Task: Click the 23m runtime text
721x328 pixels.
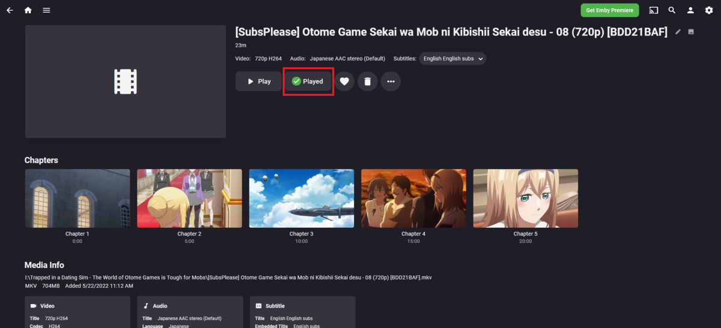Action: point(240,46)
